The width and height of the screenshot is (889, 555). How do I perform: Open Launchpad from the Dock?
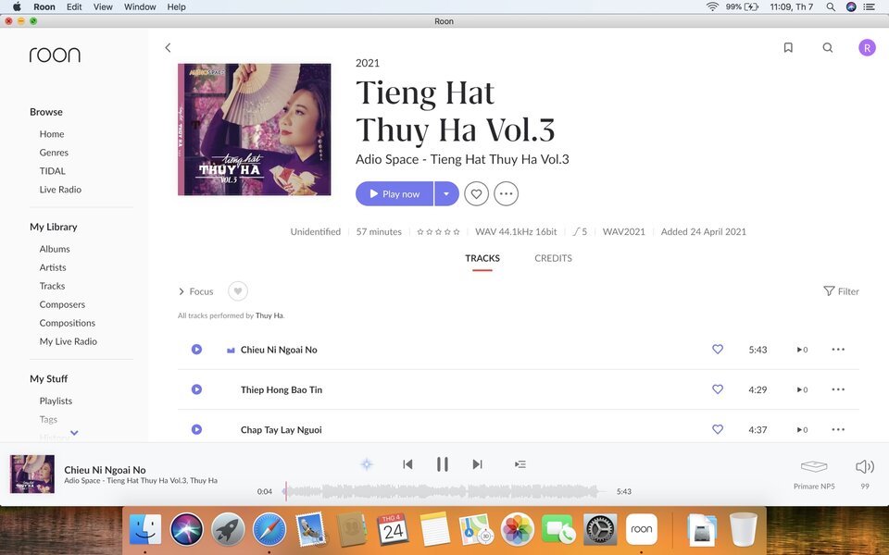click(x=228, y=529)
